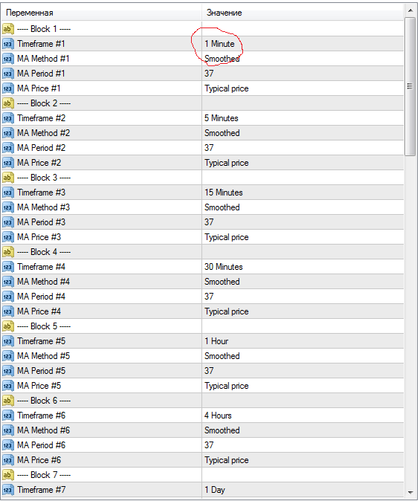Click the 123 icon beside Timeframe #5
This screenshot has height=501, width=420.
click(8, 341)
